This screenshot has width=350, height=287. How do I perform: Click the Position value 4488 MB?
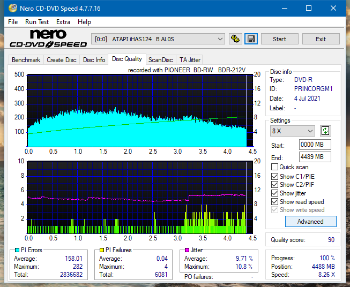(323, 267)
